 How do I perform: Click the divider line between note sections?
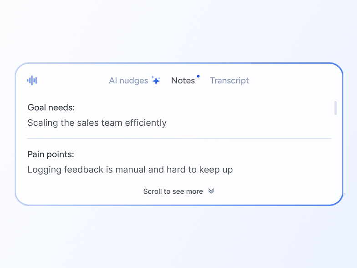coord(179,138)
